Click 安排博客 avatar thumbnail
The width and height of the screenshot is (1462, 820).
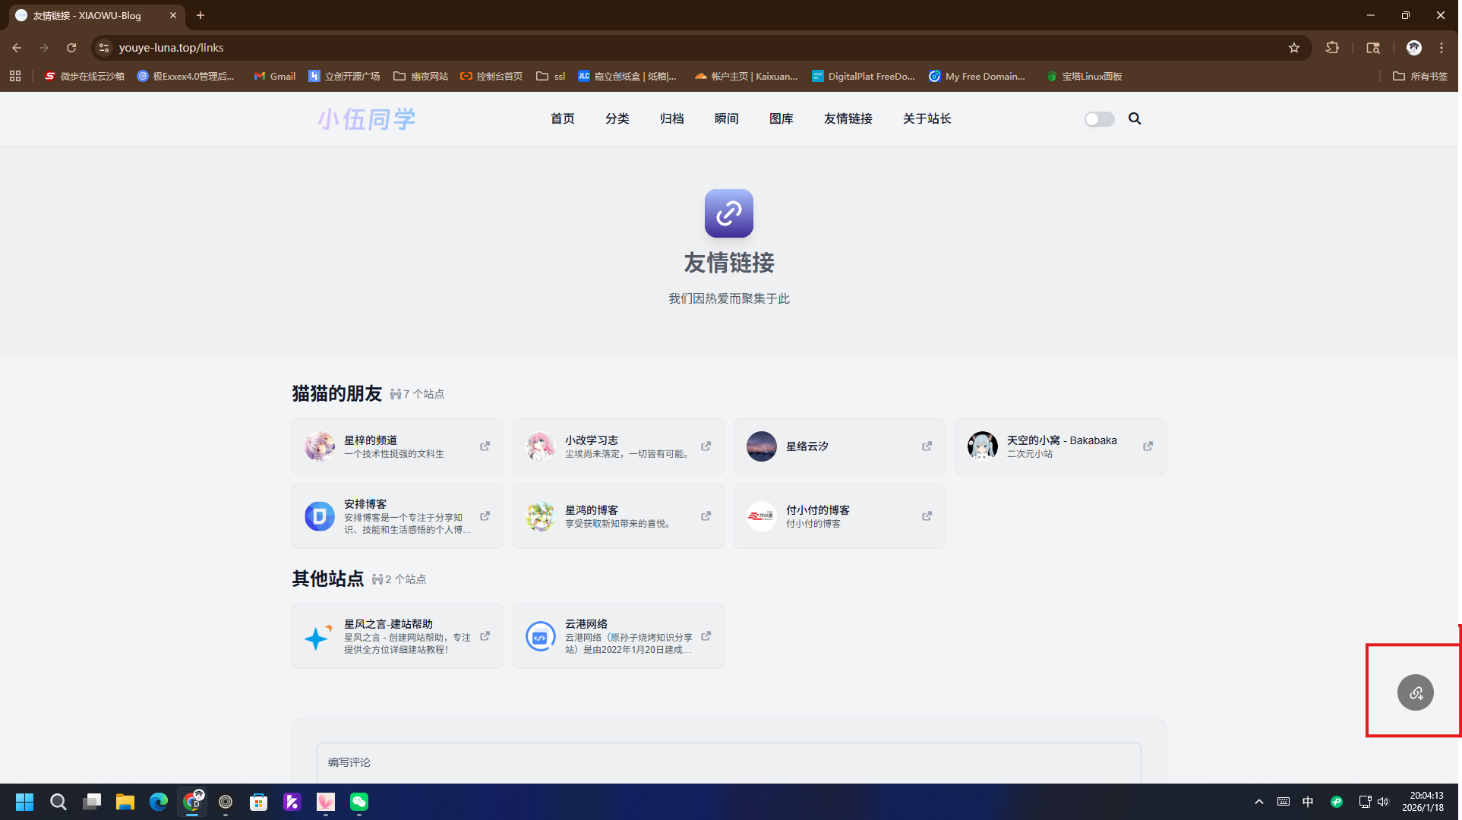[x=319, y=516]
